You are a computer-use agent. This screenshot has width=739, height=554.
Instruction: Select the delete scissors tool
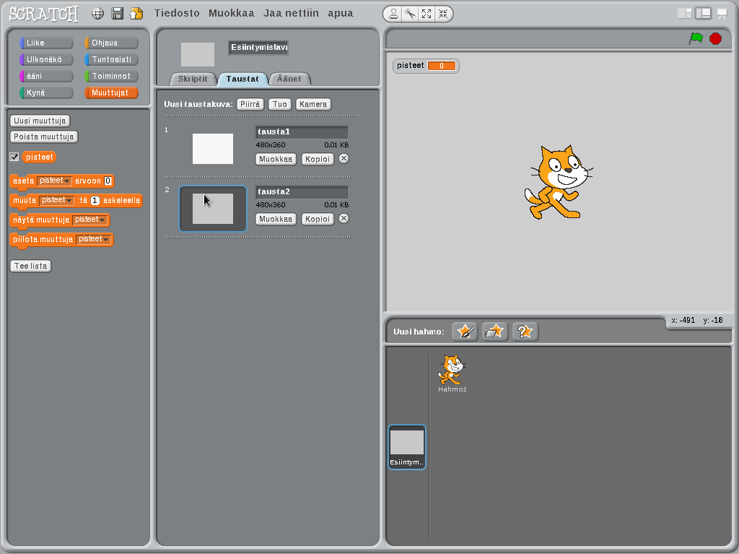tap(410, 14)
